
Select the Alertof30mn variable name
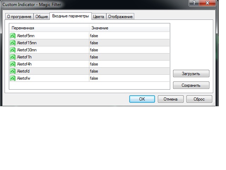27,50
